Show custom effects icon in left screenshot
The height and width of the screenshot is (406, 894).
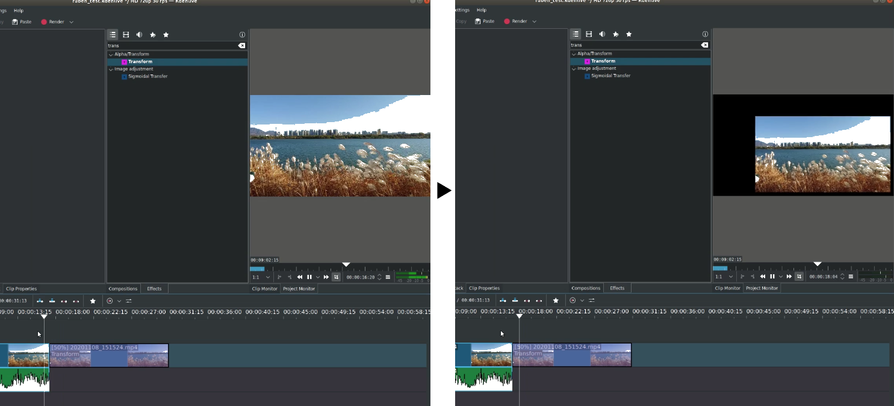(x=153, y=35)
